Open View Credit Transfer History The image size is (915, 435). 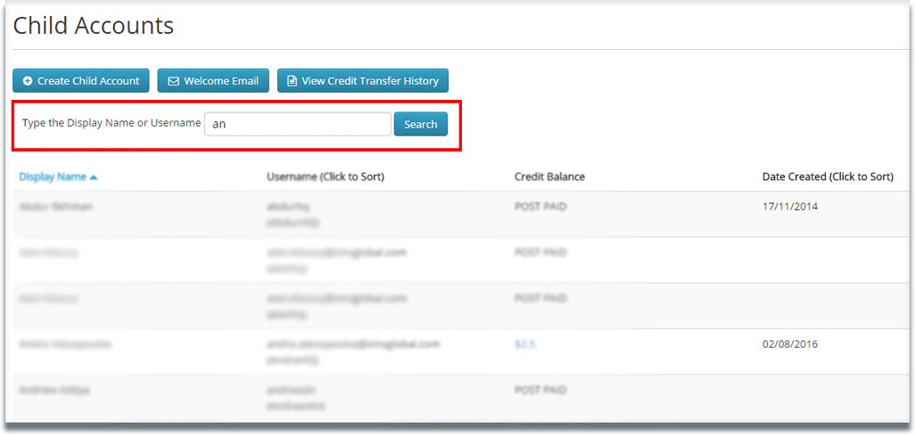tap(362, 81)
